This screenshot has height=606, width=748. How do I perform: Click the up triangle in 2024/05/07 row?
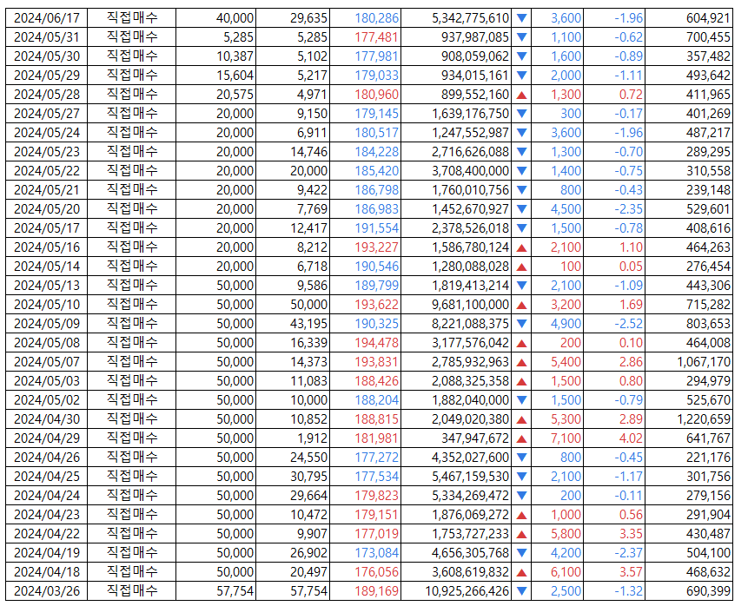click(x=521, y=362)
